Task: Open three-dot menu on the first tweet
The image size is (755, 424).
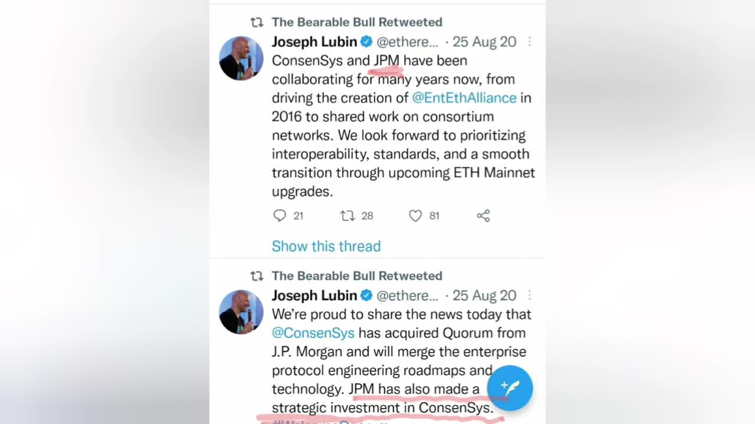Action: [529, 42]
